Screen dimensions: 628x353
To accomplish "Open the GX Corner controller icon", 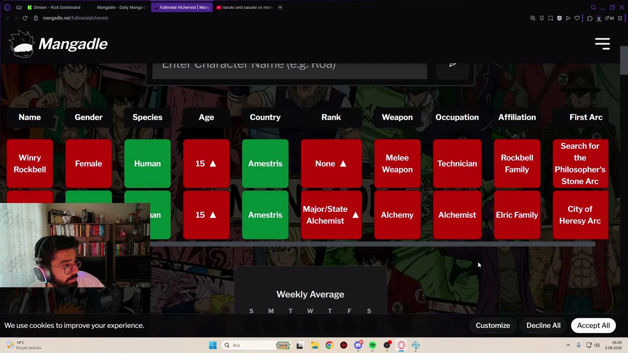I will (x=19, y=7).
